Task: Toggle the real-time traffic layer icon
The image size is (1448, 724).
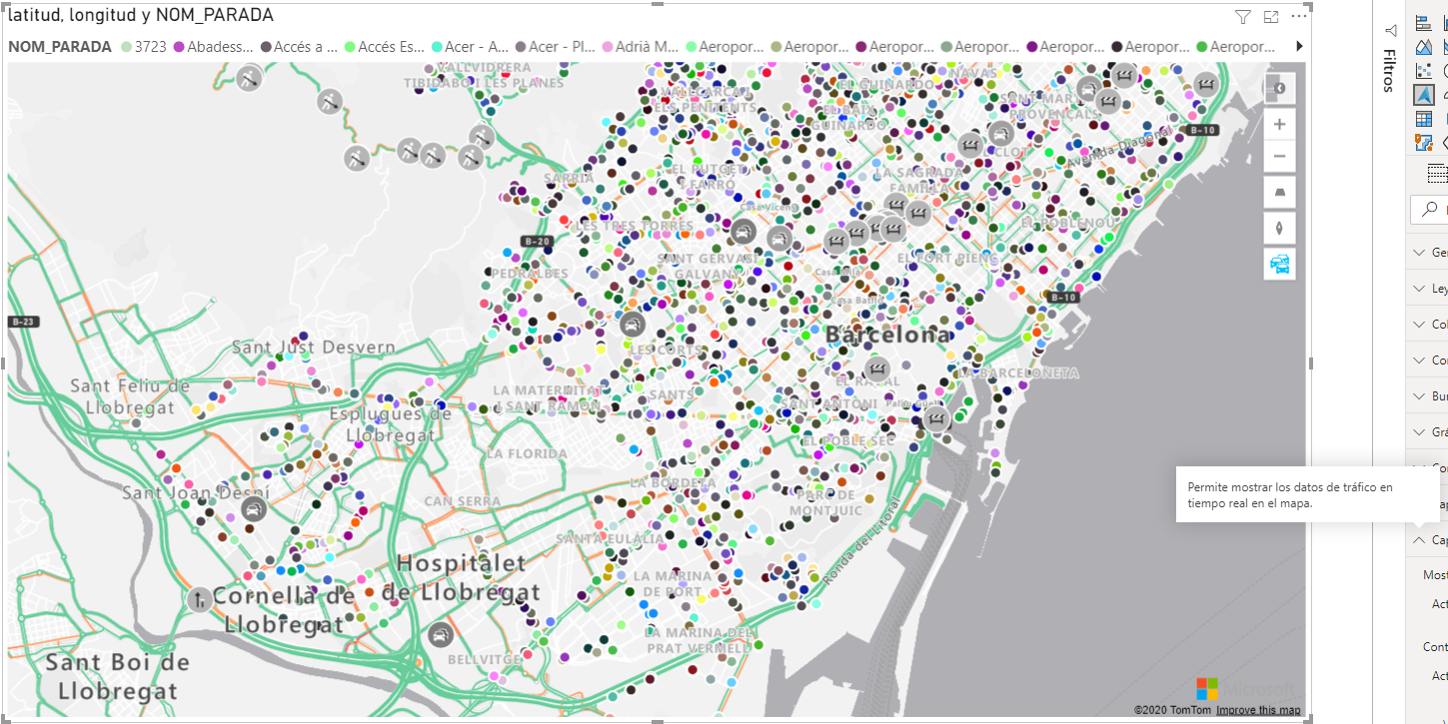Action: pos(1279,264)
